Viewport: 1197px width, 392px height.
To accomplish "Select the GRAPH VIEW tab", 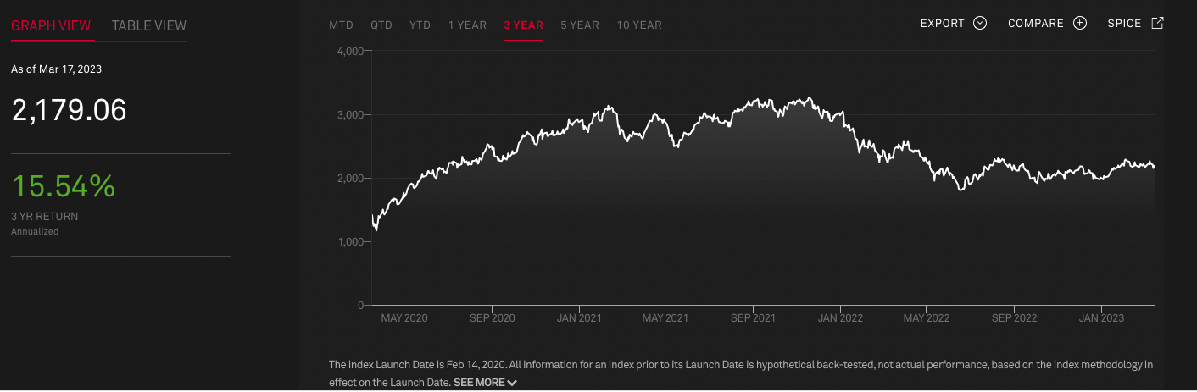I will click(x=51, y=25).
